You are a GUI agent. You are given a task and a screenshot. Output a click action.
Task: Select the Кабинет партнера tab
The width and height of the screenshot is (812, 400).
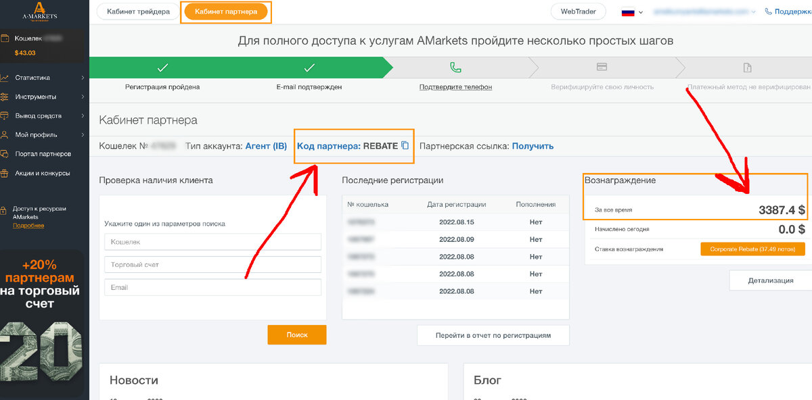coord(226,11)
